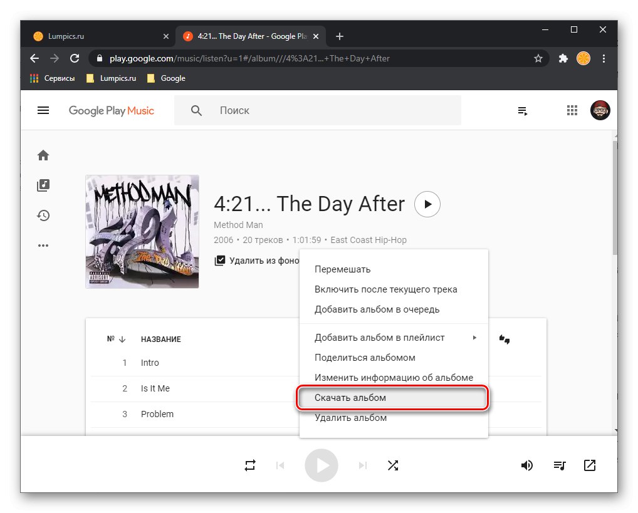Image resolution: width=638 pixels, height=513 pixels.
Task: Click the Method Man album cover
Action: pyautogui.click(x=142, y=232)
